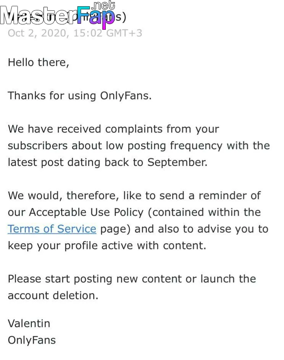This screenshot has width=284, height=360.
Task: Click the MasterFap watermark logo
Action: (x=57, y=15)
